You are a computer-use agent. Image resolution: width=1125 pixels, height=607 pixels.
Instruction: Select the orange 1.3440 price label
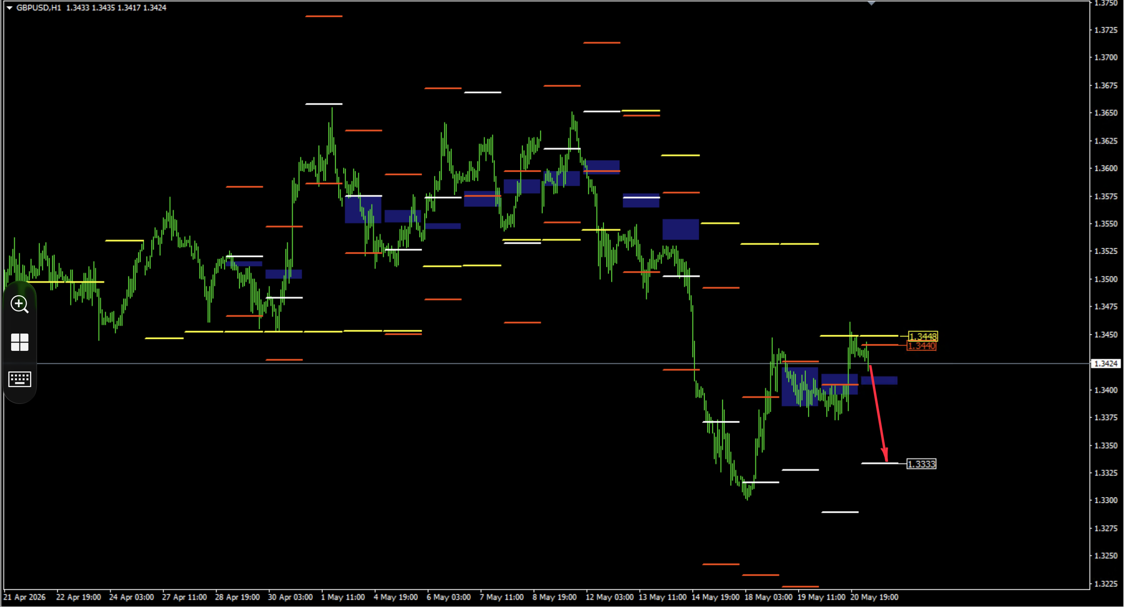922,346
